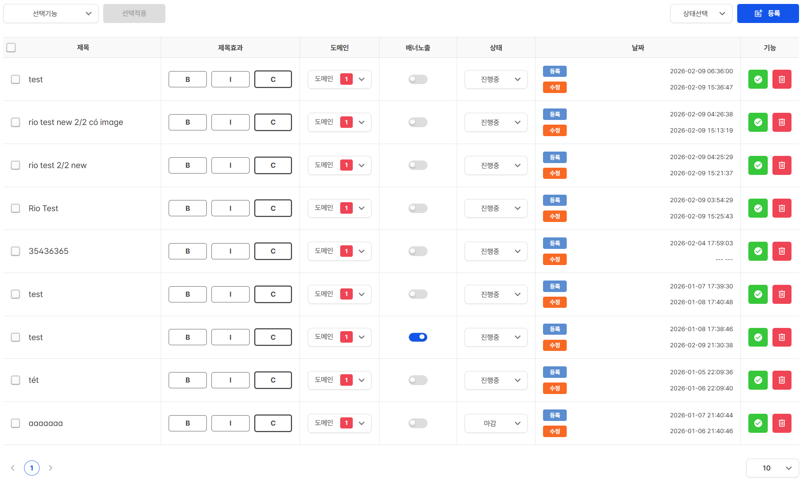
Task: Click the 선택적용 button
Action: [134, 14]
